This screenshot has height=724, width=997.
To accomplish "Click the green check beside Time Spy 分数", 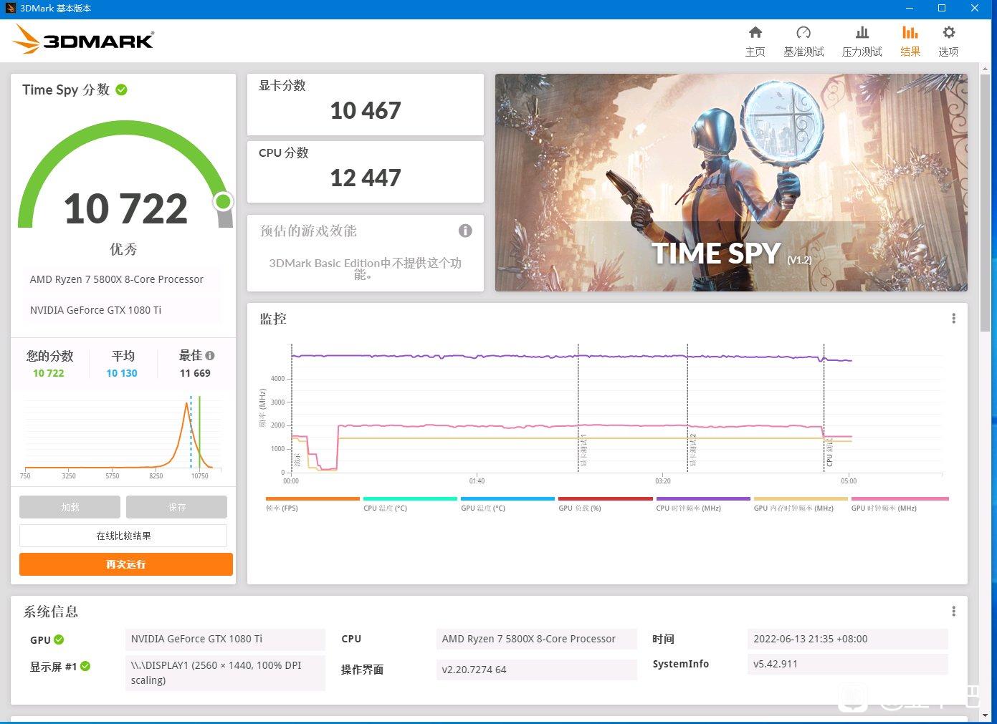I will click(122, 90).
